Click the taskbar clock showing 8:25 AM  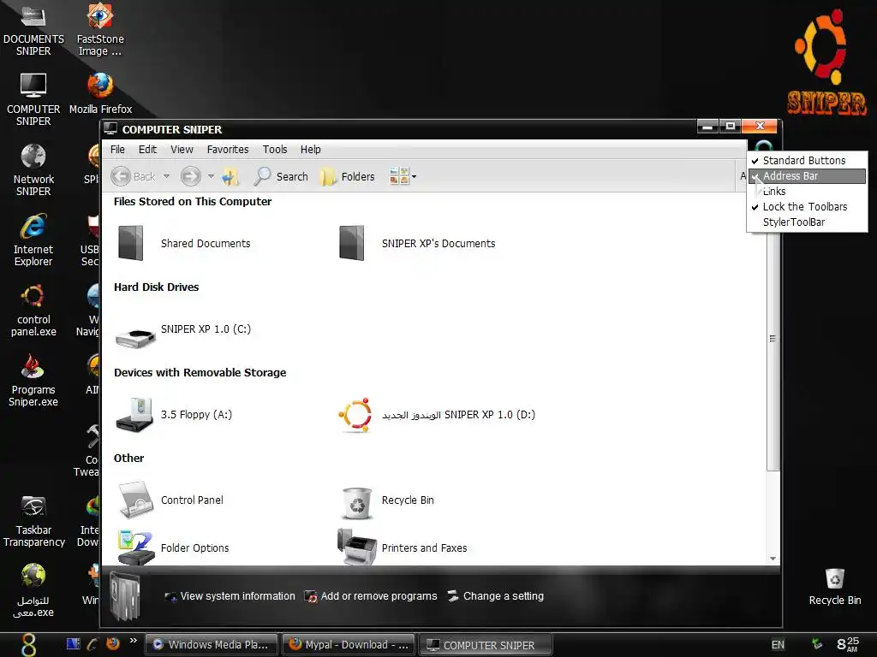(x=848, y=644)
